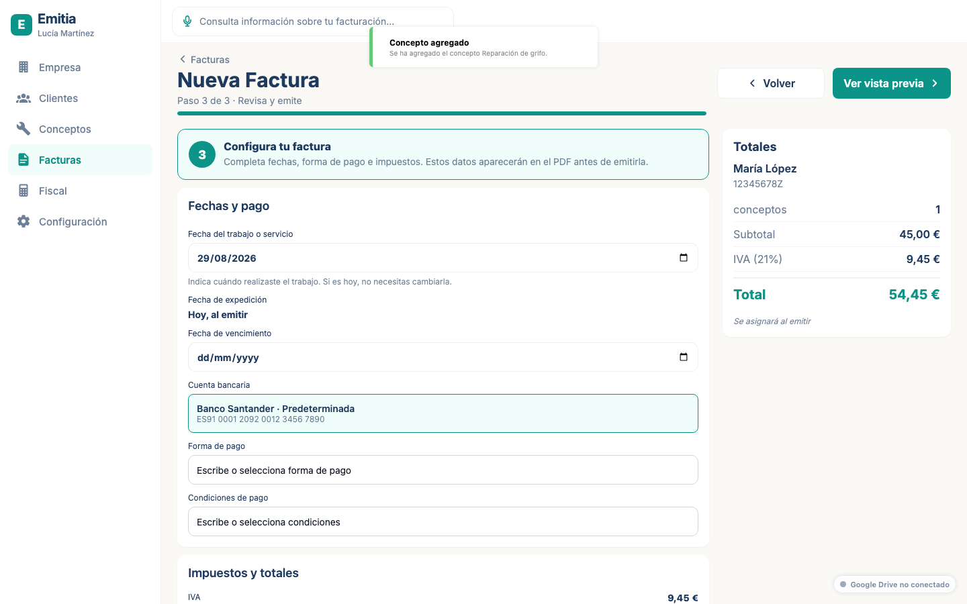The image size is (967, 604).
Task: Select the Banco Santander bank account
Action: [x=443, y=413]
